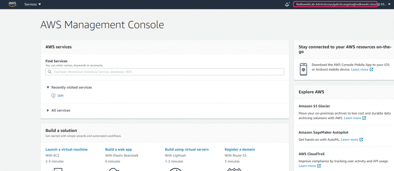Click the With Lightsail text
This screenshot has width=394, height=171.
(175, 155)
